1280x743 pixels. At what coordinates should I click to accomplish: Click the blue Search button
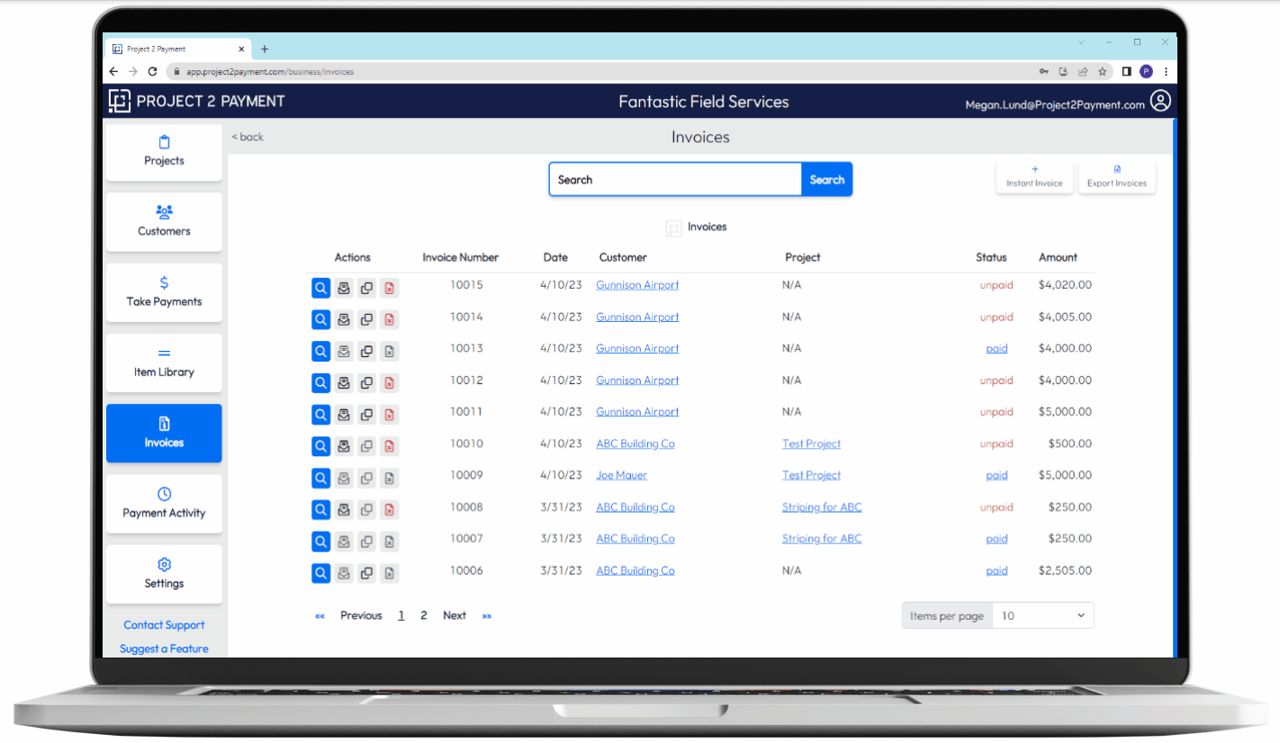click(x=826, y=179)
